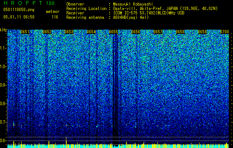The image size is (233, 148).
Task: Click the 0652 time marker
Action: 47,32
